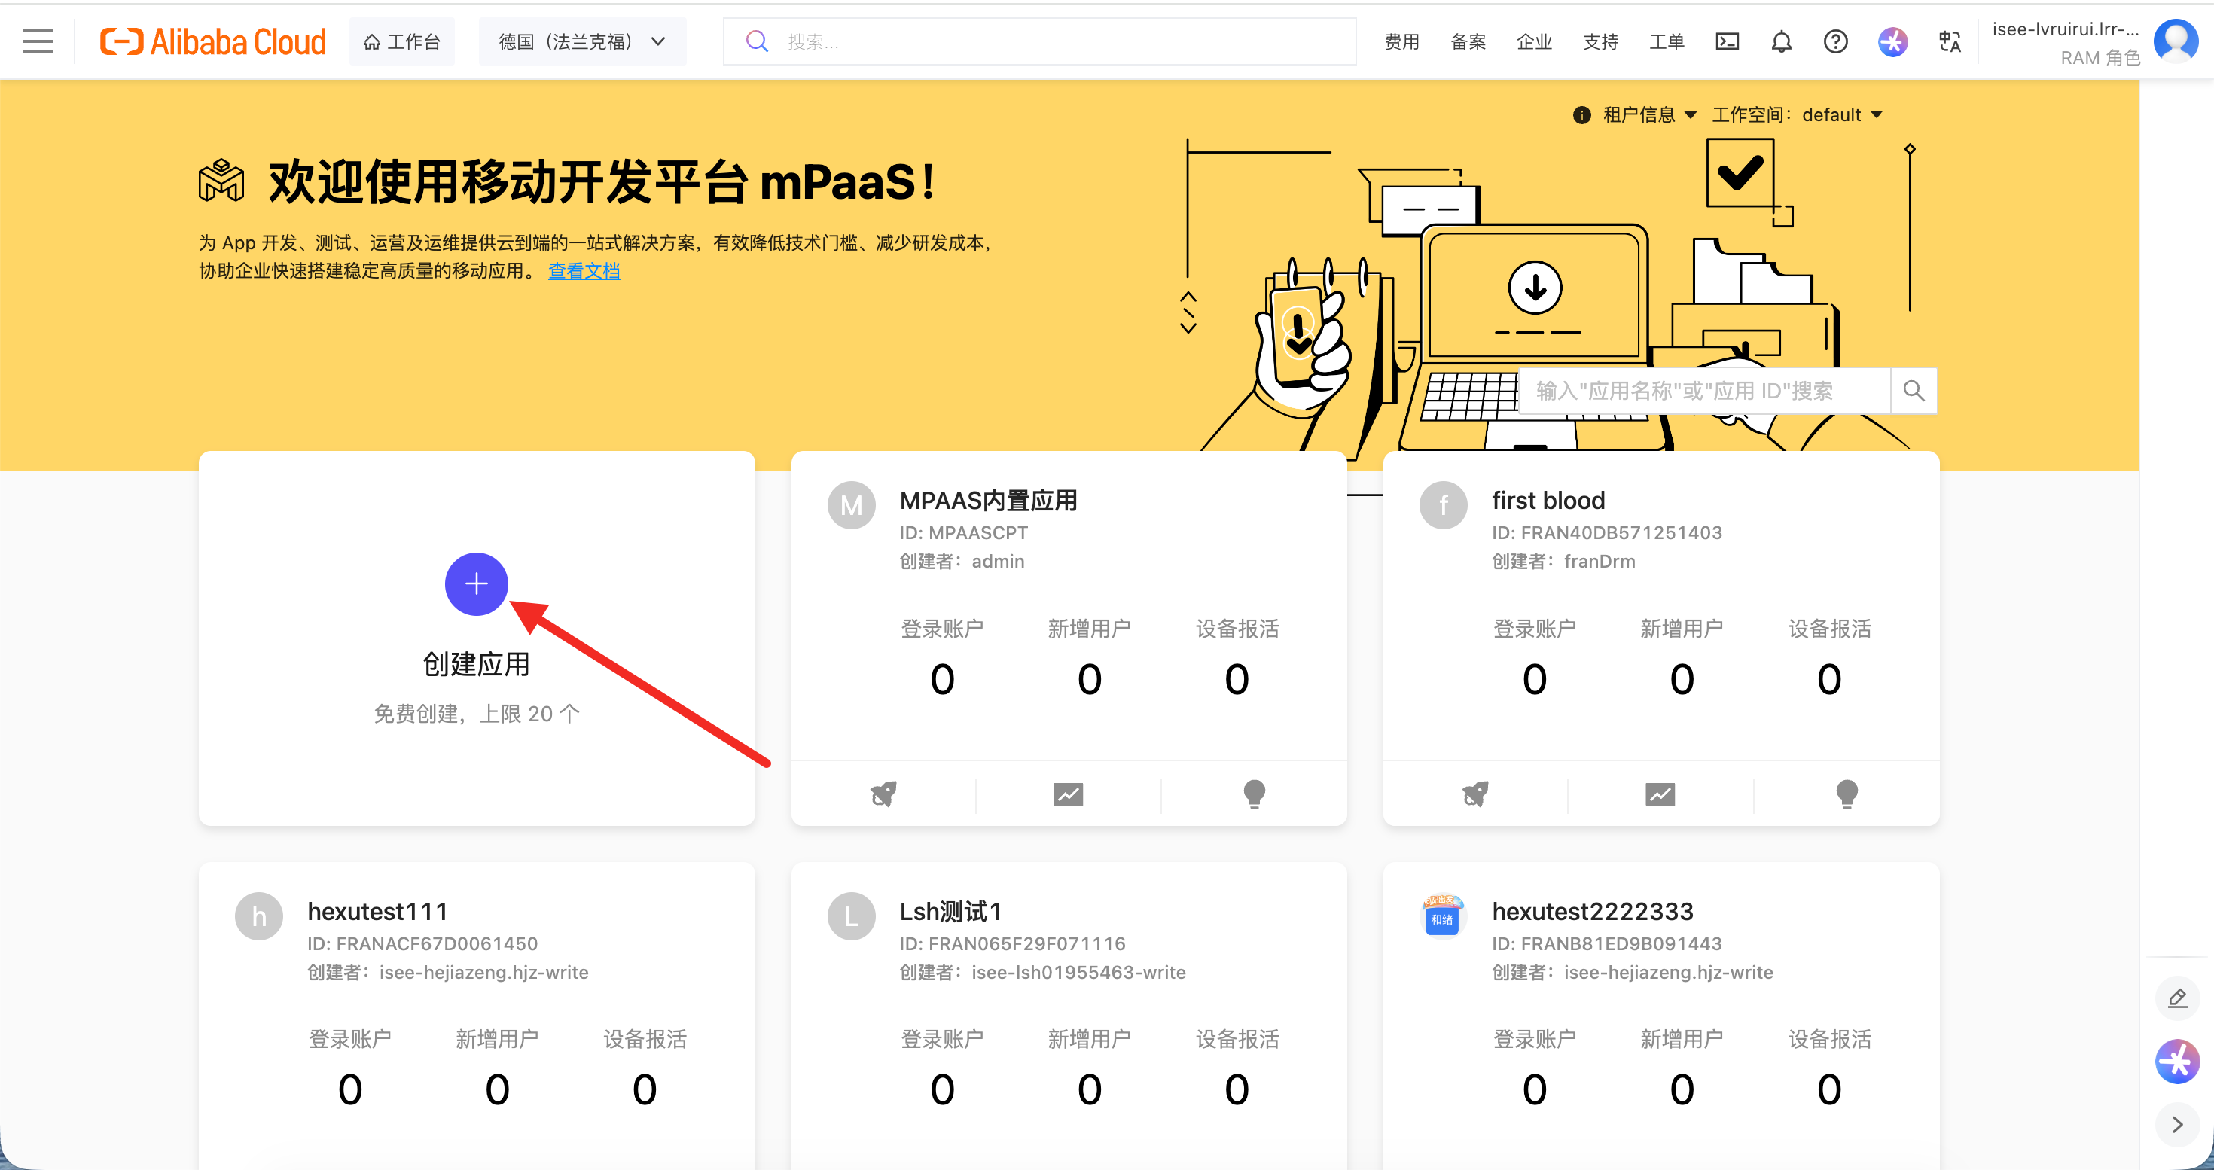The width and height of the screenshot is (2214, 1170).
Task: Open the hexutest2222333 app card
Action: click(1591, 910)
